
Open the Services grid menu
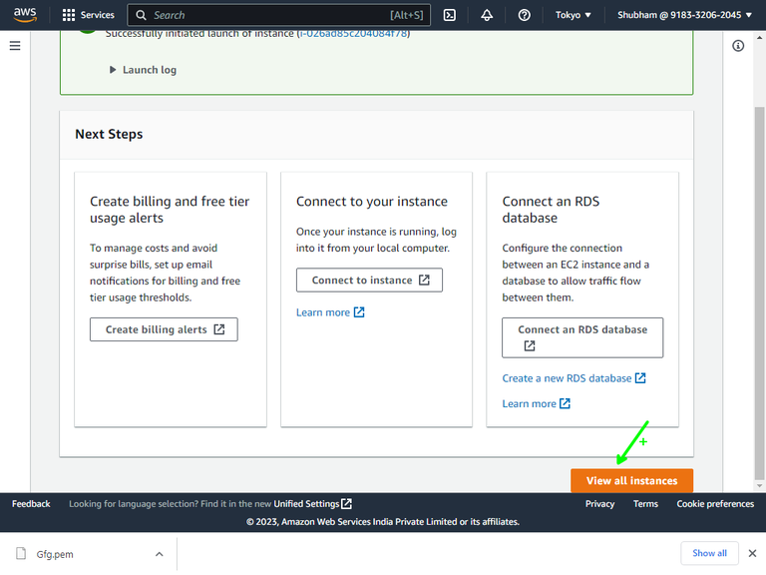coord(69,15)
